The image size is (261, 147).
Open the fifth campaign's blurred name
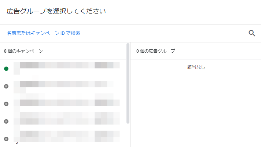click(70, 135)
